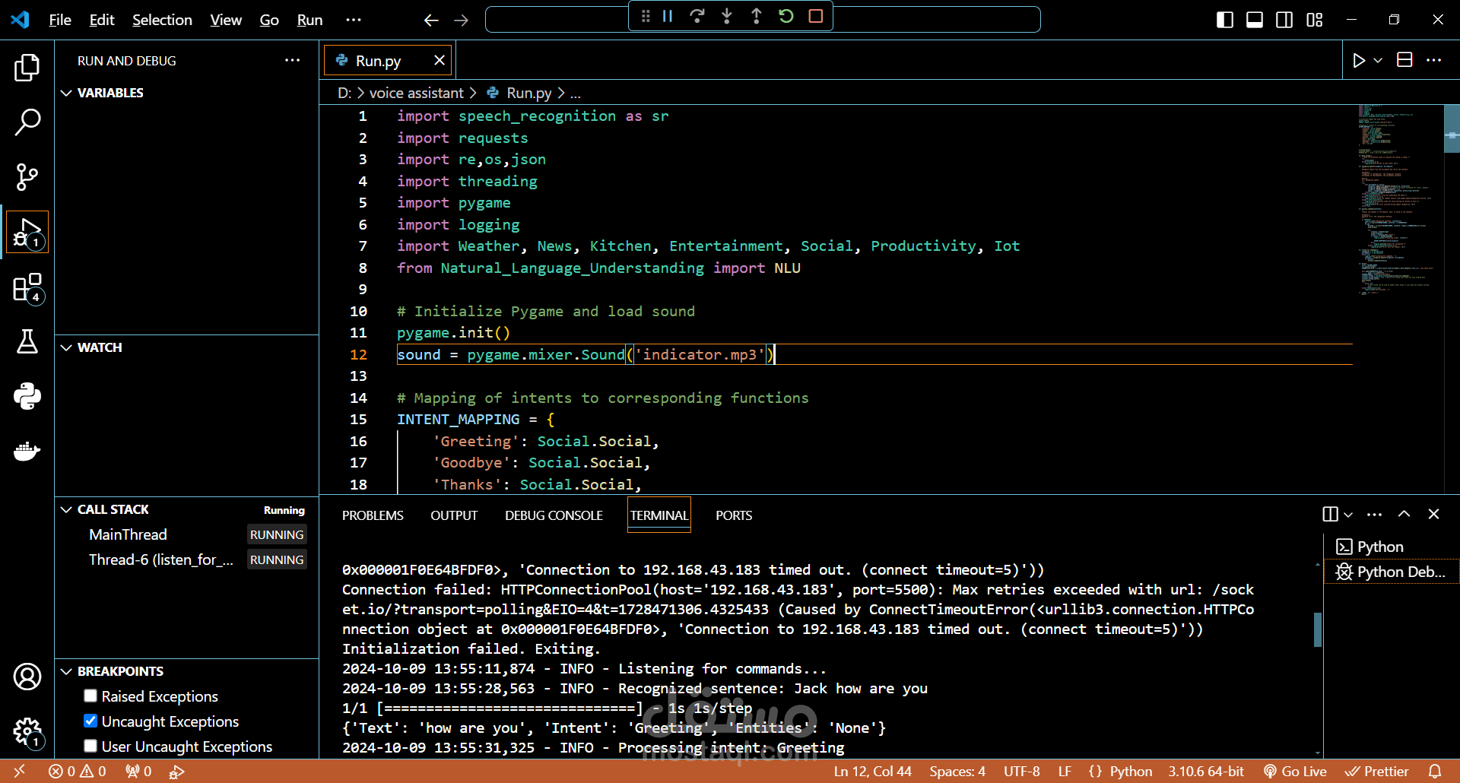The height and width of the screenshot is (783, 1460).
Task: Close the Run.py editor tab
Action: tap(440, 60)
